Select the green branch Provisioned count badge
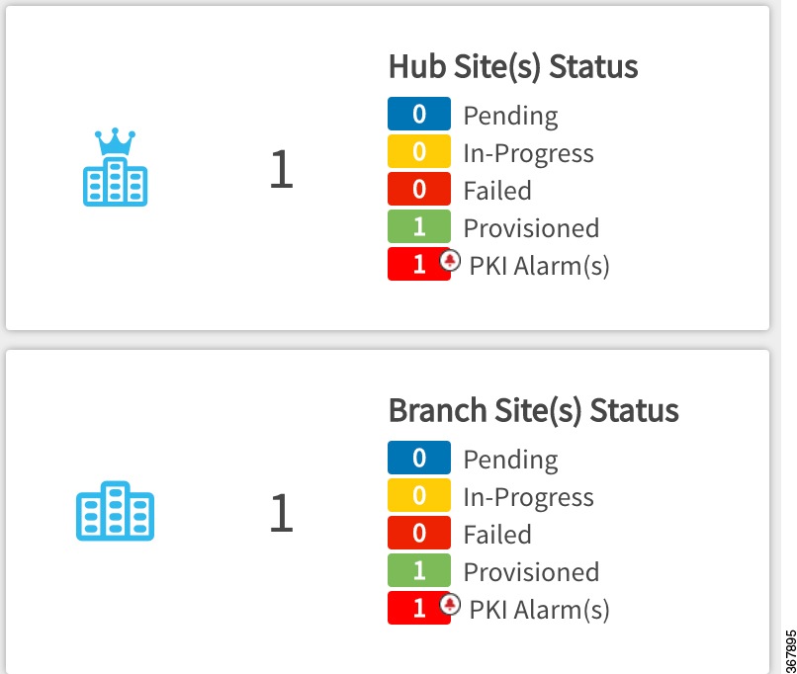 click(419, 570)
